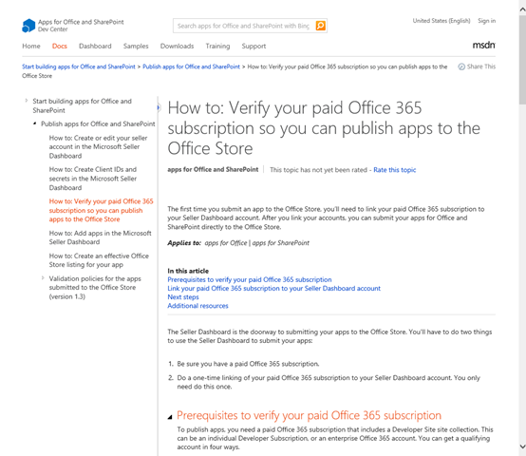Click the scrollbar down arrow
The height and width of the screenshot is (456, 526).
522,446
